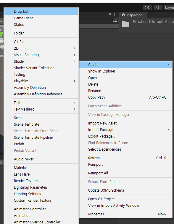Create a new Prefab
174x224 pixels.
pos(41,144)
